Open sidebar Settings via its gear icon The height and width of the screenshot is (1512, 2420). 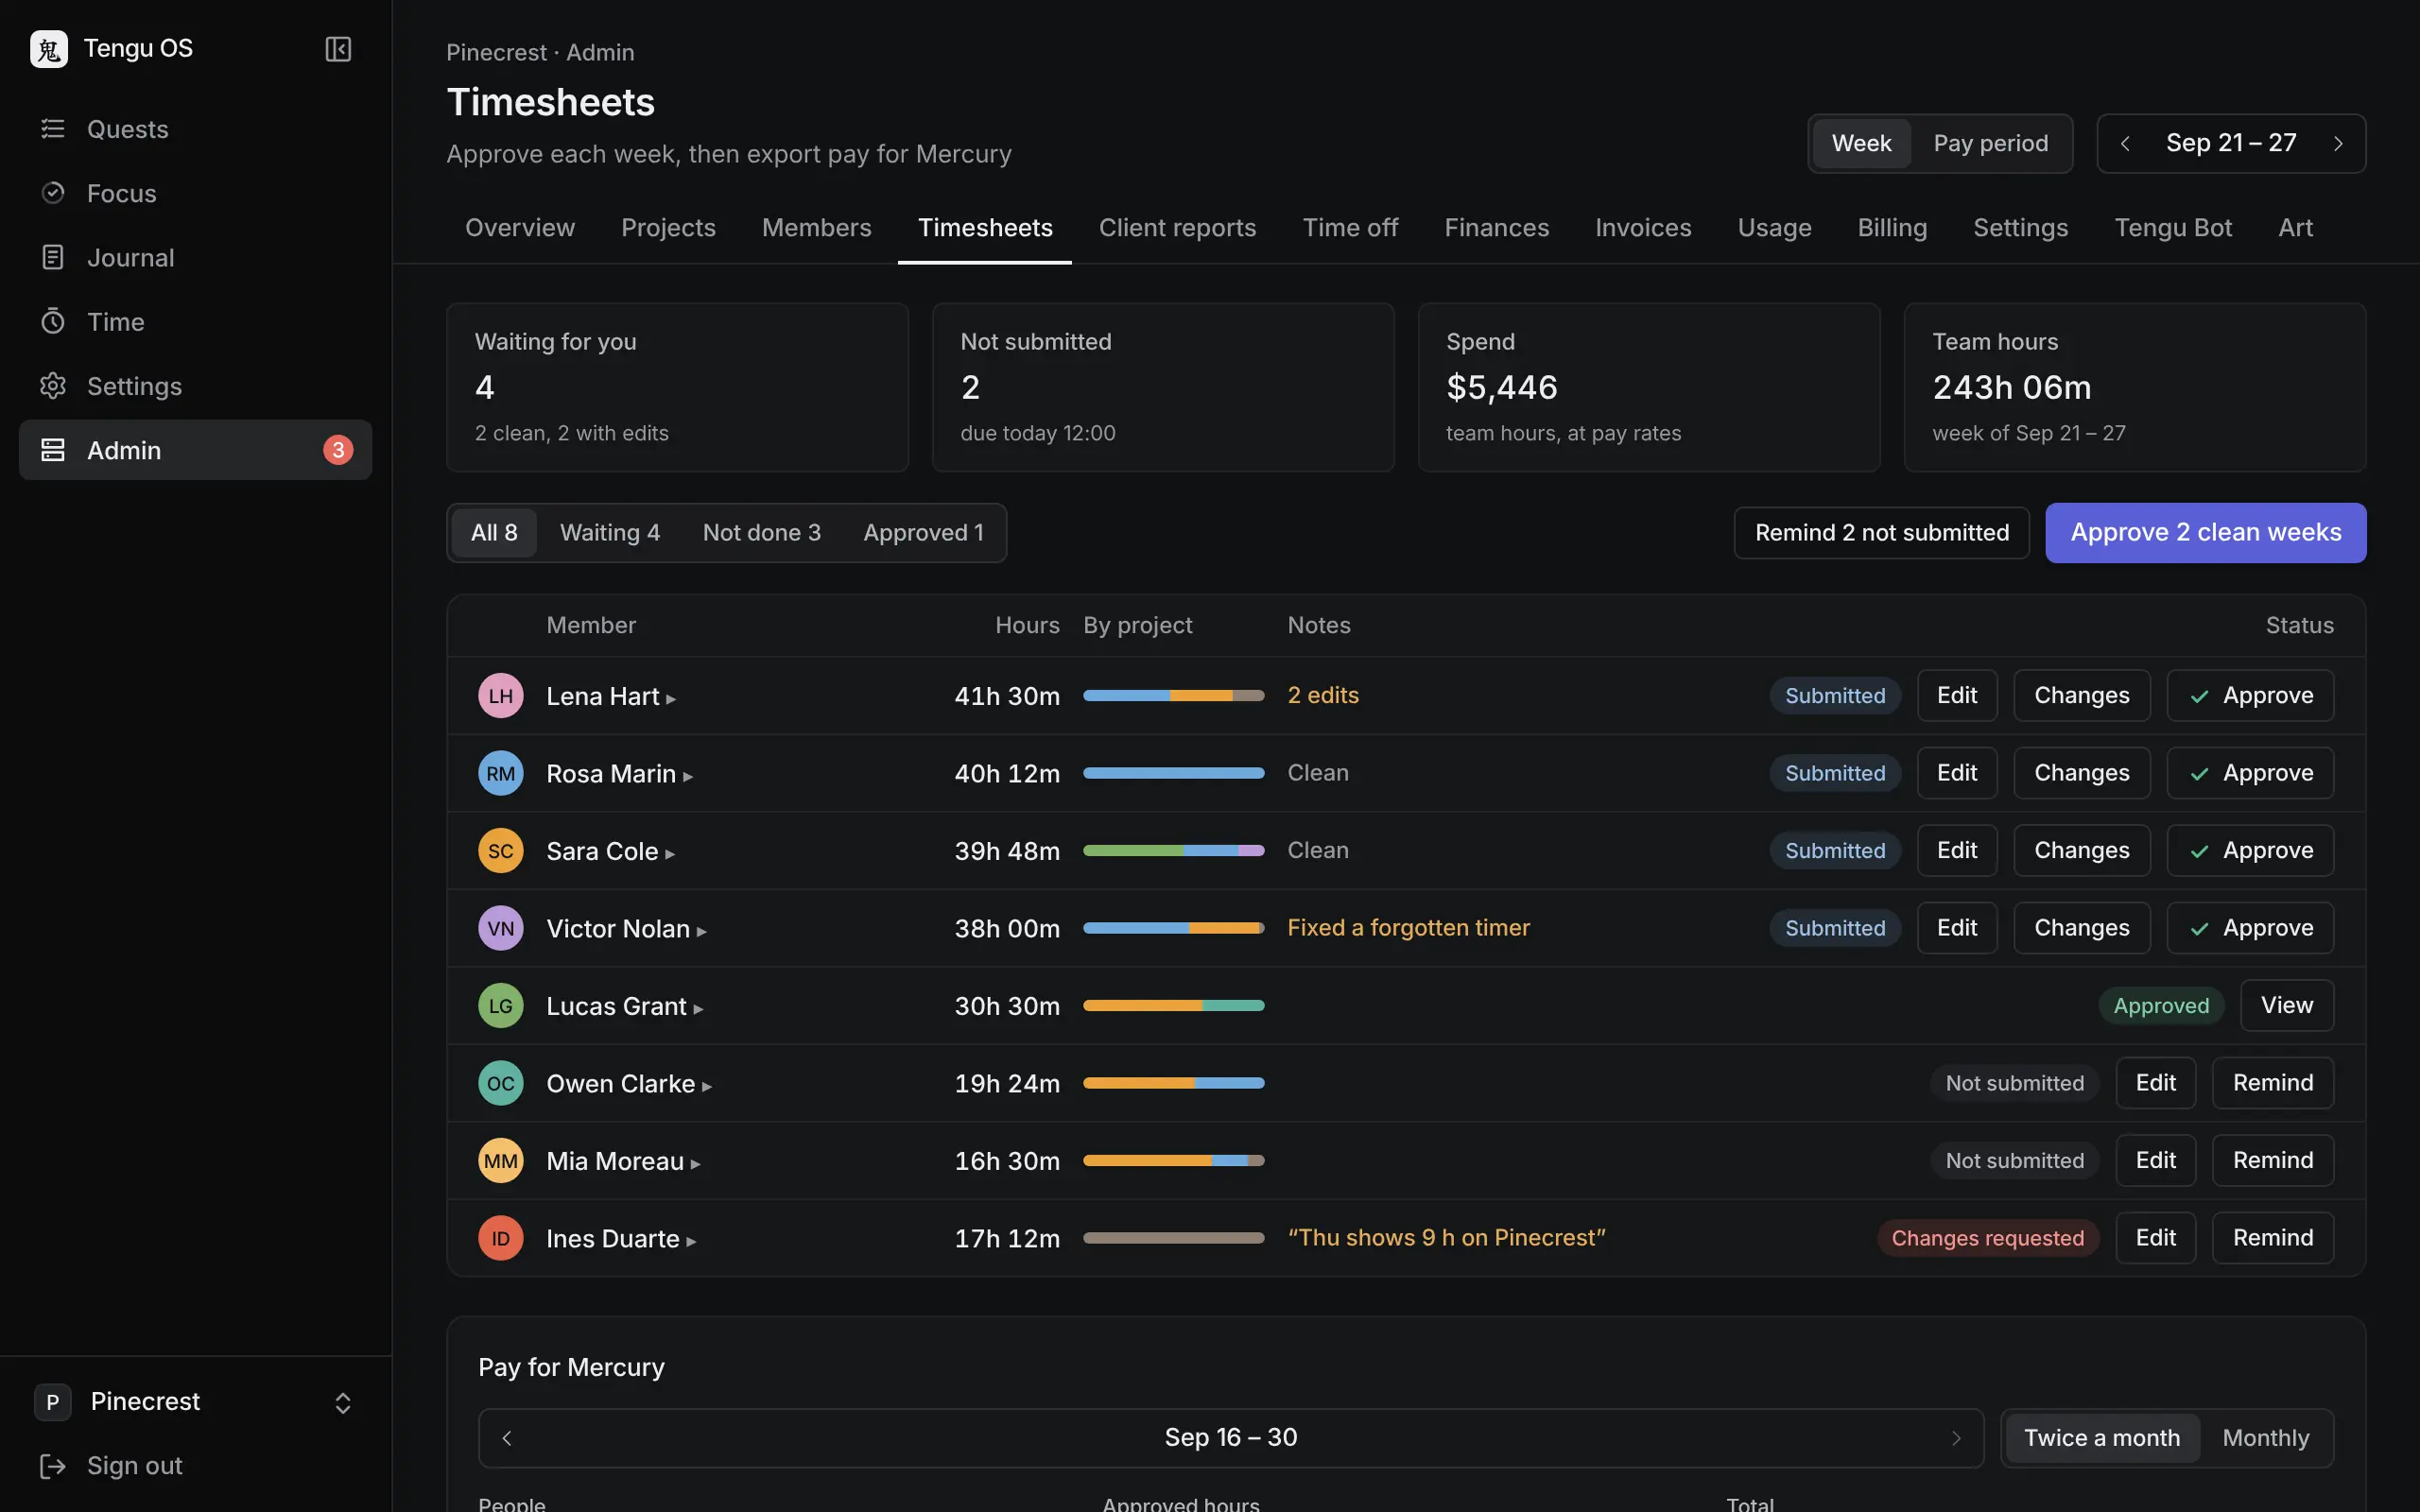53,386
